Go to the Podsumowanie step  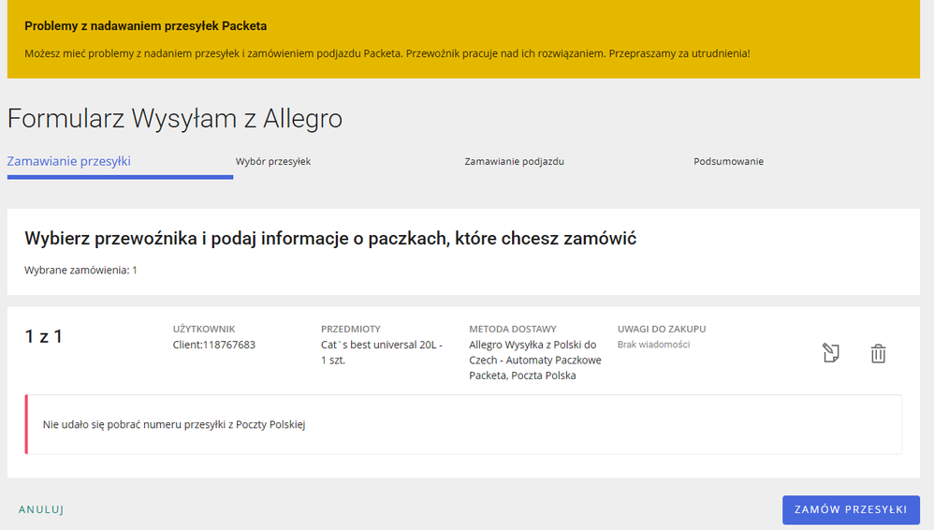728,161
